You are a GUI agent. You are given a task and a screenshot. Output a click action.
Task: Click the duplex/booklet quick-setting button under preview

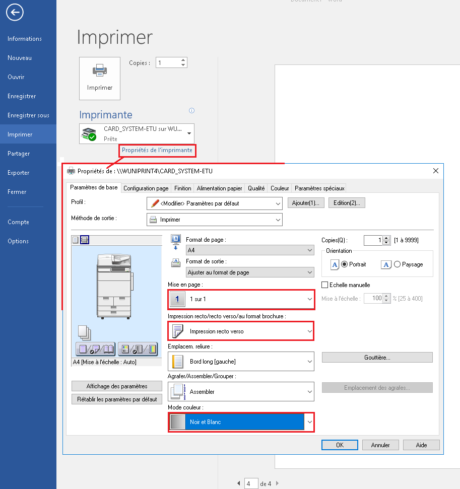[x=95, y=348]
